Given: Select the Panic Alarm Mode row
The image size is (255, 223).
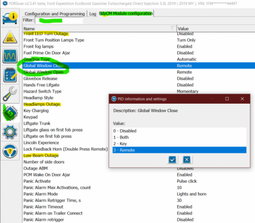Looking at the screenshot, I should click(139, 194).
